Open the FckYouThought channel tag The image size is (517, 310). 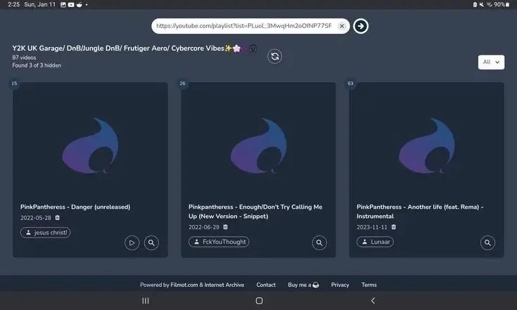[x=219, y=242]
